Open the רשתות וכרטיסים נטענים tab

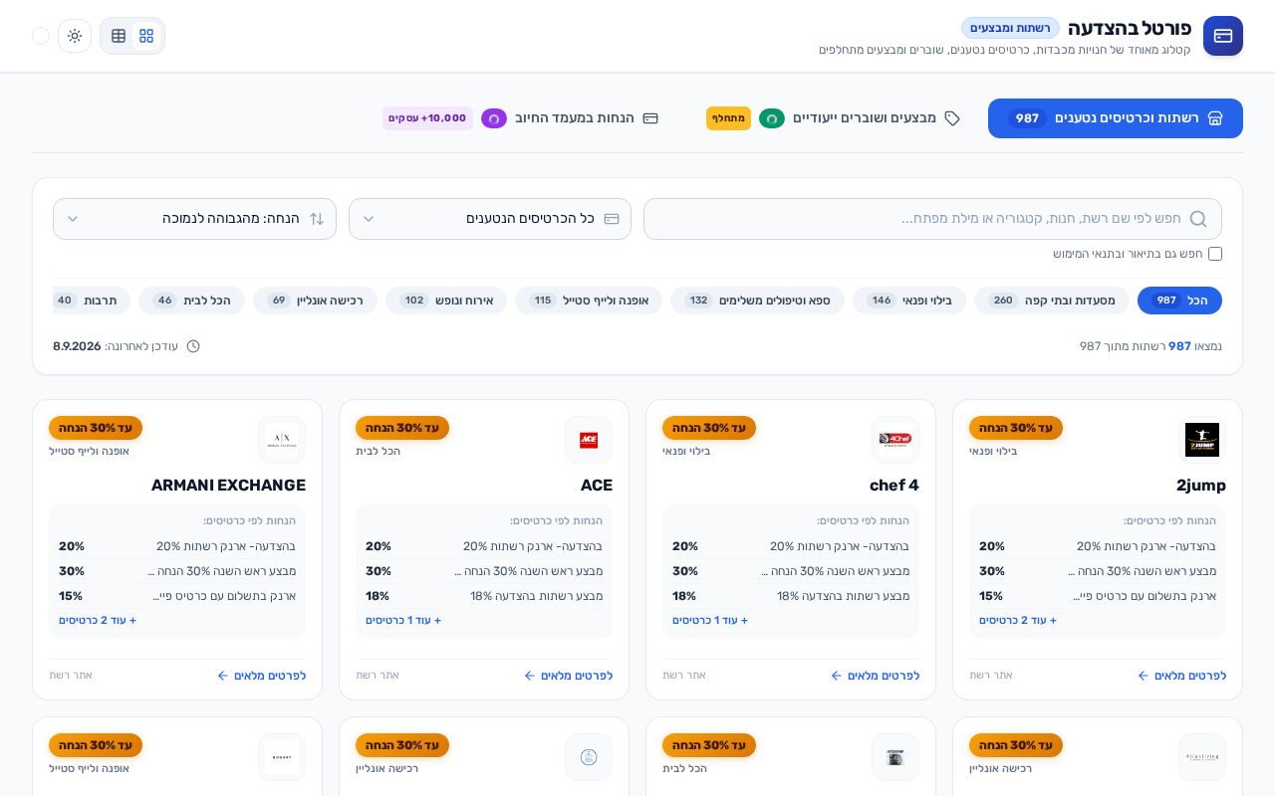1116,118
